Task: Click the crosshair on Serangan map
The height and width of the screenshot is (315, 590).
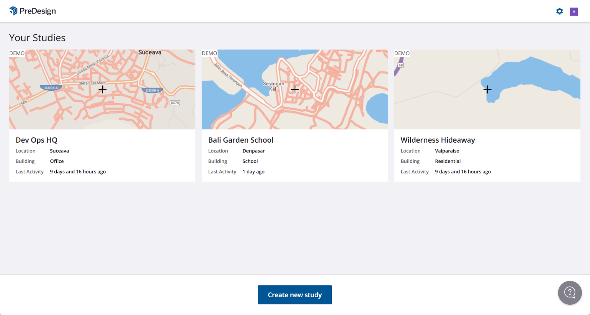Action: click(295, 89)
